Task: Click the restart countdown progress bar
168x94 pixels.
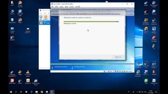Action: pyautogui.click(x=91, y=22)
